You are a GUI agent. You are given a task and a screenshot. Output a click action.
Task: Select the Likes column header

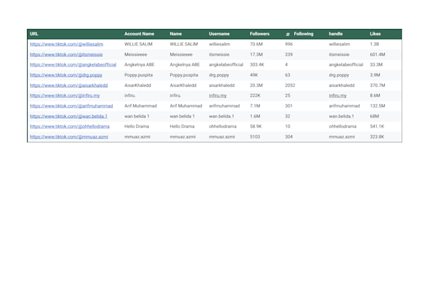click(x=375, y=34)
